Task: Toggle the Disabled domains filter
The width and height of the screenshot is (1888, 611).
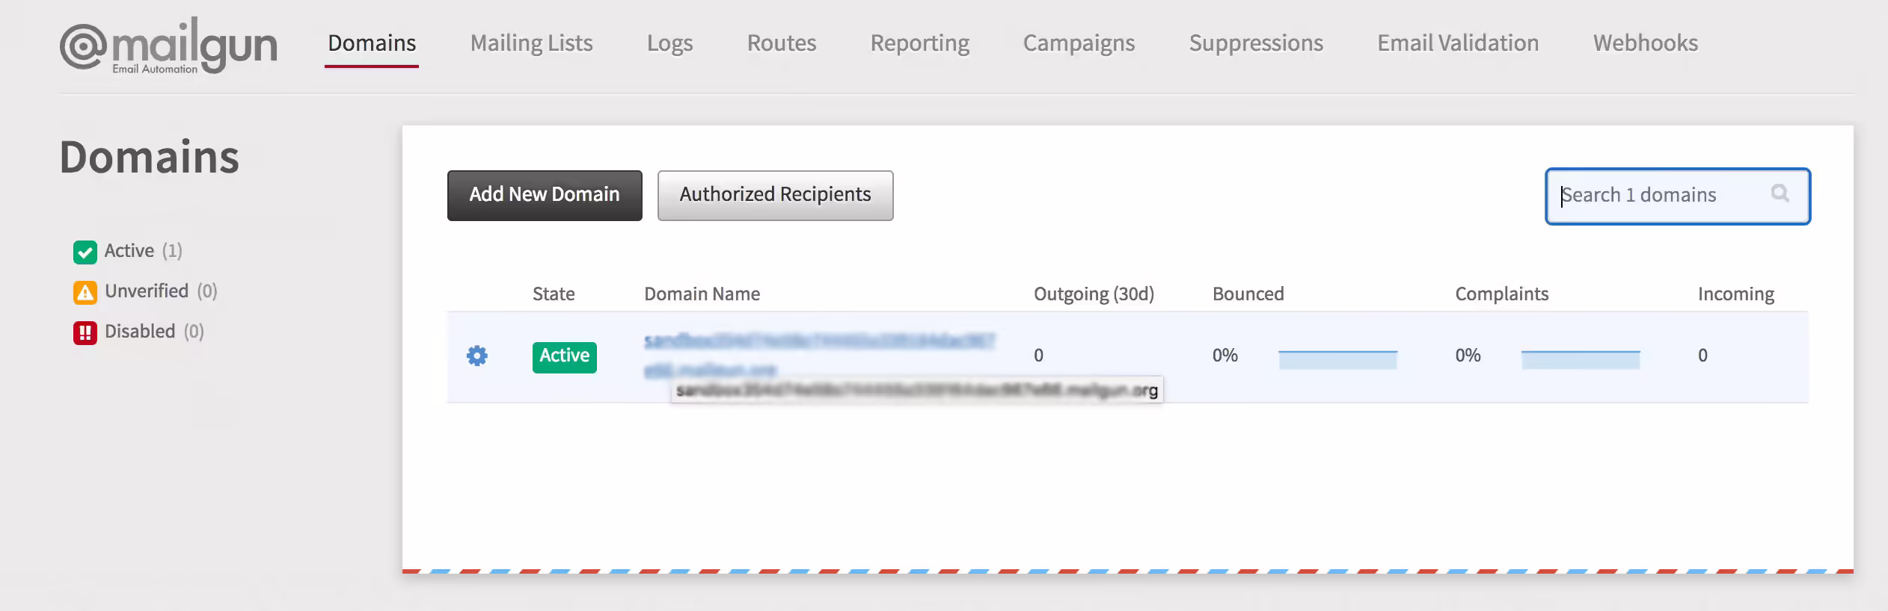Action: click(x=85, y=332)
